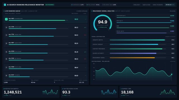Click the Queries / Min value 18,168
This screenshot has height=100, width=179.
coord(127,92)
